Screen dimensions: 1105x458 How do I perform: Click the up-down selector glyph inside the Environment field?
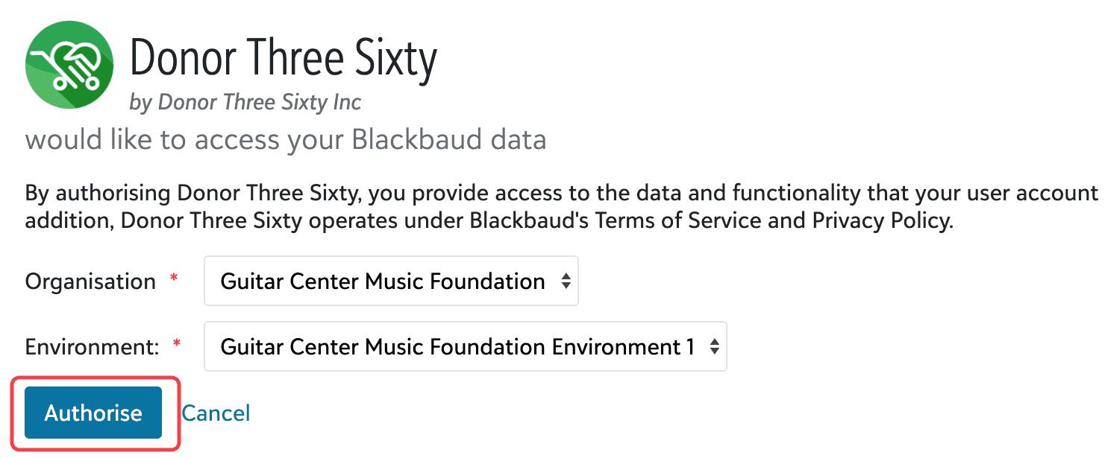pos(714,346)
